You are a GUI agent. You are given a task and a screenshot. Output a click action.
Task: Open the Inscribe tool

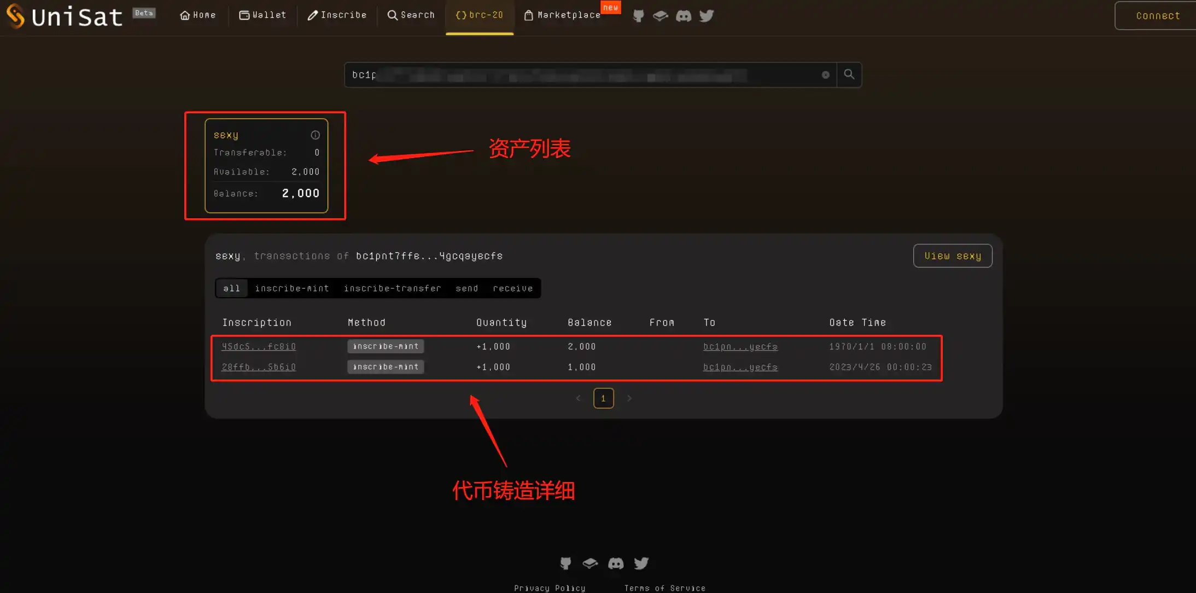point(336,15)
